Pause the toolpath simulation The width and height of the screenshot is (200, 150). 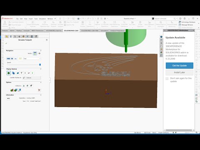pos(20,59)
